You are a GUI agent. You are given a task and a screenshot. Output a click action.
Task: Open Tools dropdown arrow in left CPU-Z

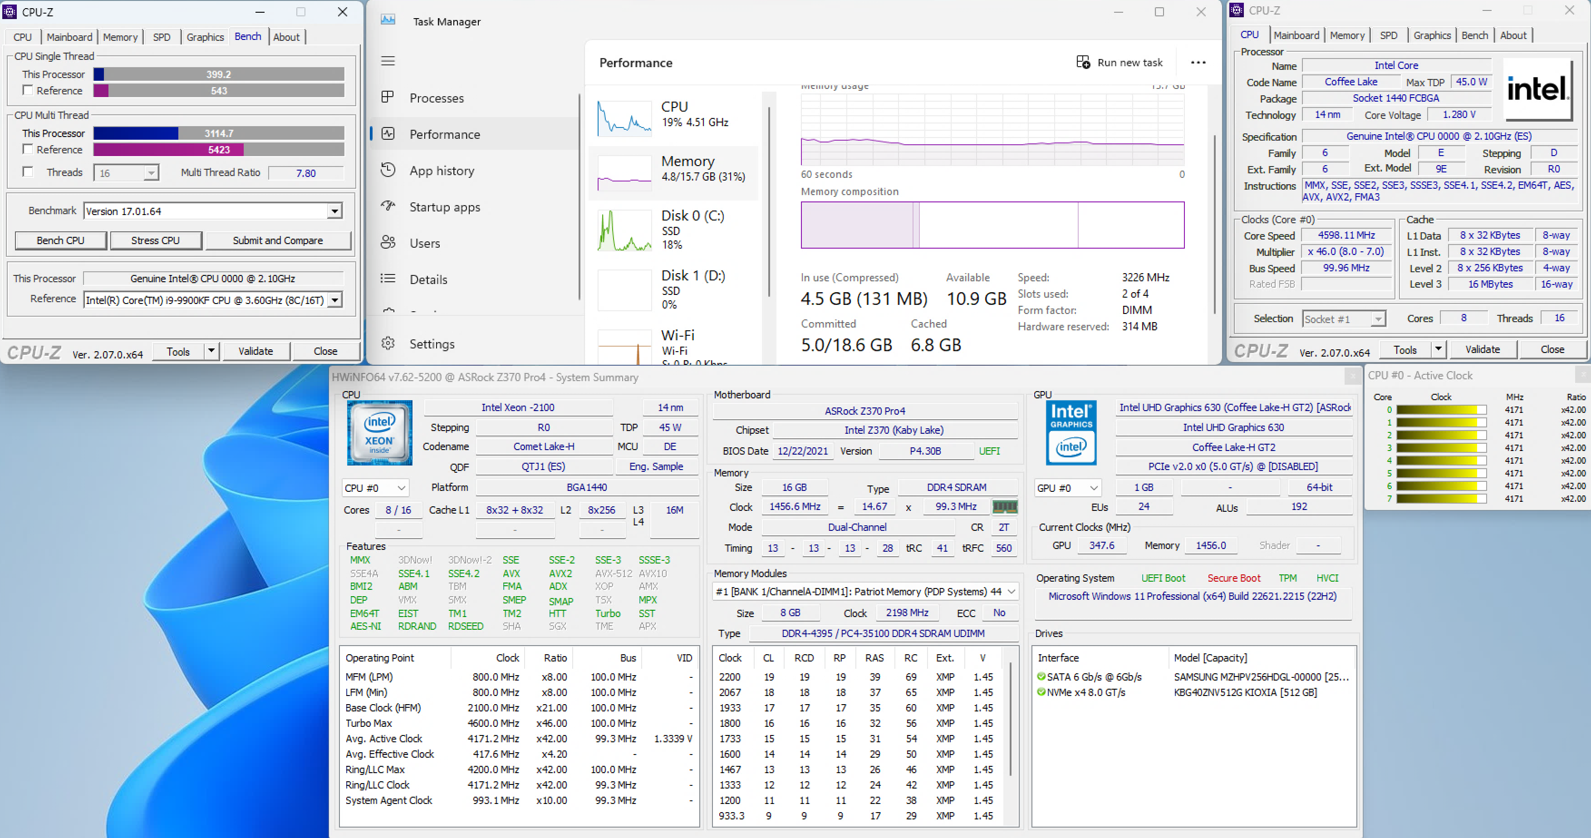coord(211,351)
